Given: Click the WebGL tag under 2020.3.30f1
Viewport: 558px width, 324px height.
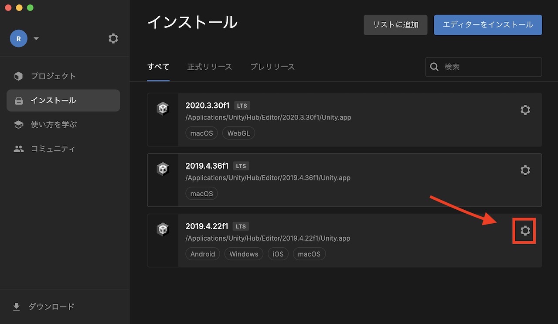Looking at the screenshot, I should click(238, 133).
